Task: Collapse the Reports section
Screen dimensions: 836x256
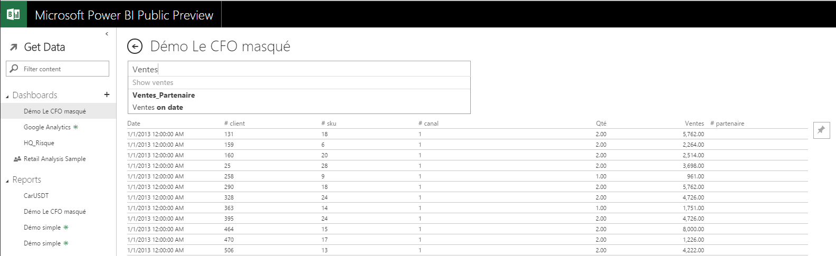Action: 7,181
